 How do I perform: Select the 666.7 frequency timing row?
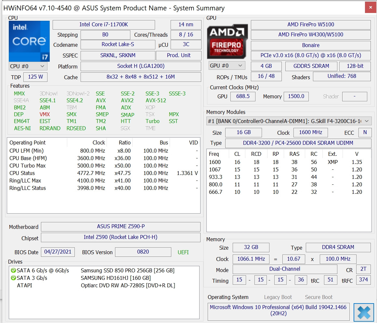(289, 192)
